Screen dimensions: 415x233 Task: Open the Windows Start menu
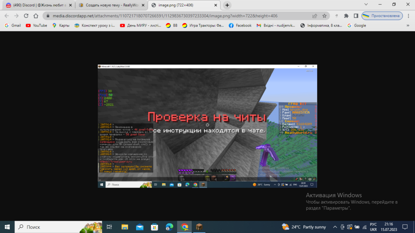[7, 227]
